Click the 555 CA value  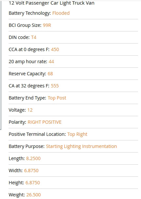55,86
